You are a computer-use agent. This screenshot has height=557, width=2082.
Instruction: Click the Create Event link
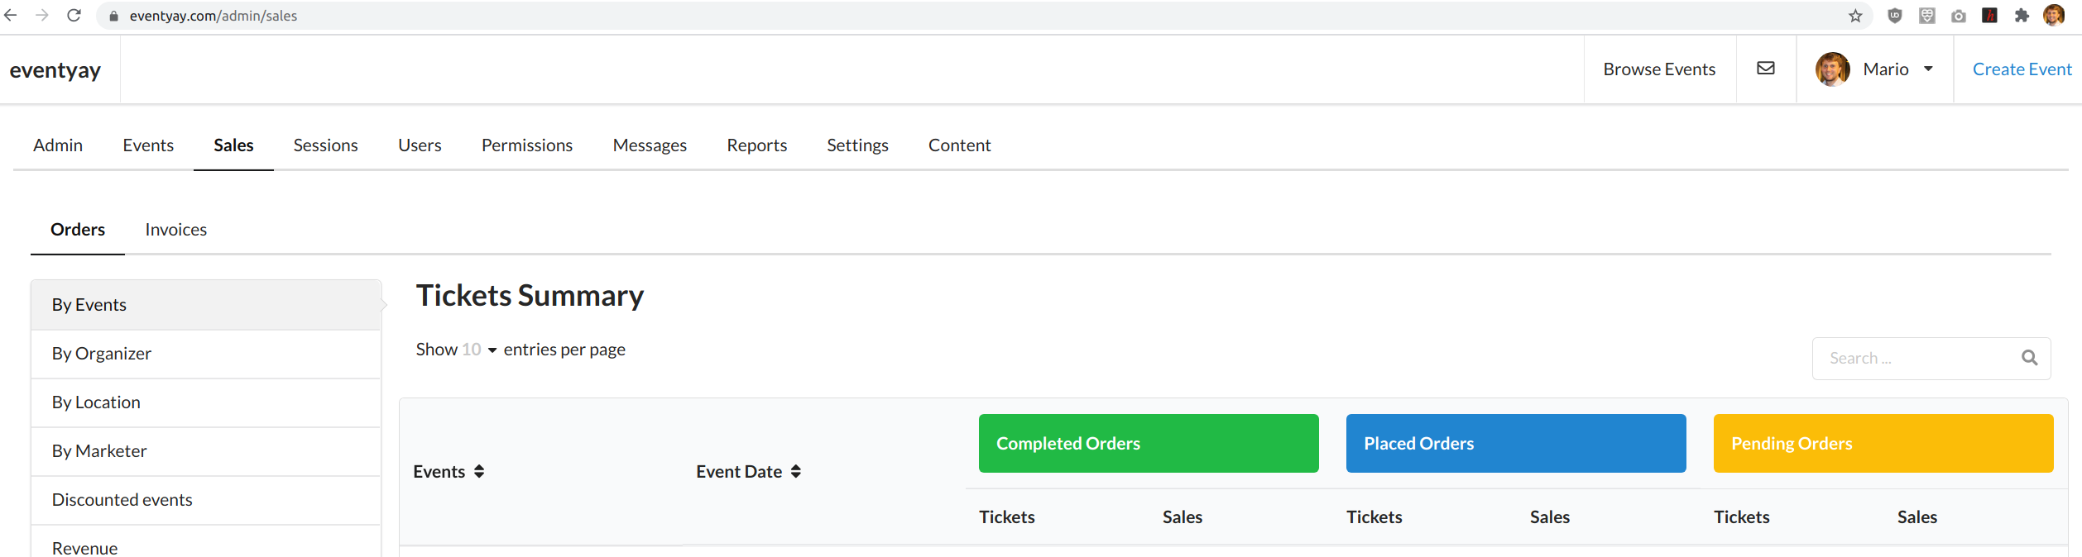[2022, 69]
